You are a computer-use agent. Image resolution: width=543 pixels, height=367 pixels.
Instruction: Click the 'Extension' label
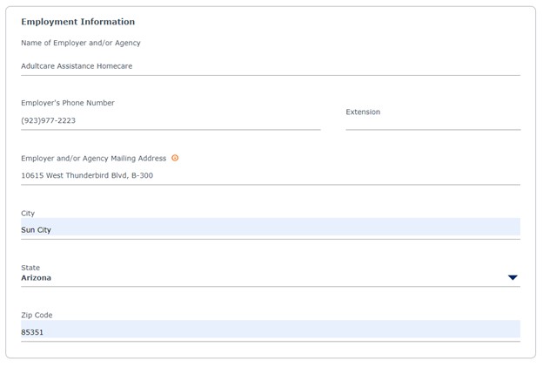click(x=363, y=112)
